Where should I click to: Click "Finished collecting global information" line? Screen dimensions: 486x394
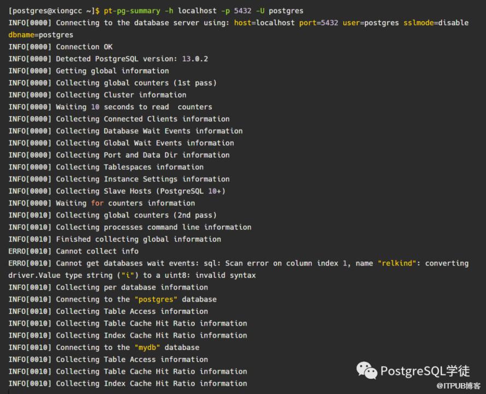tap(138, 239)
